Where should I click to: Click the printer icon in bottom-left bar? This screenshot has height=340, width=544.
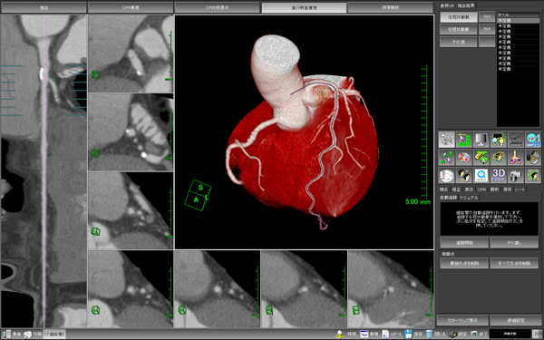click(27, 335)
